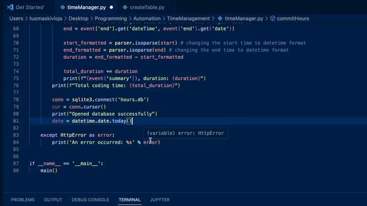This screenshot has width=367, height=206.
Task: Click 'datetime.date.today()' on line 81
Action: point(102,121)
